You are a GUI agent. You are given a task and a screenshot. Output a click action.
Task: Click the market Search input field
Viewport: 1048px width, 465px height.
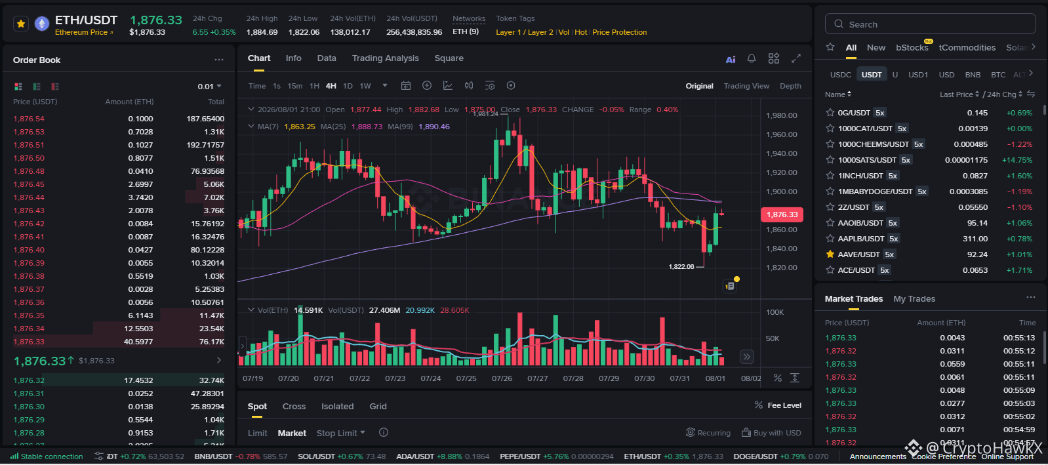point(930,24)
